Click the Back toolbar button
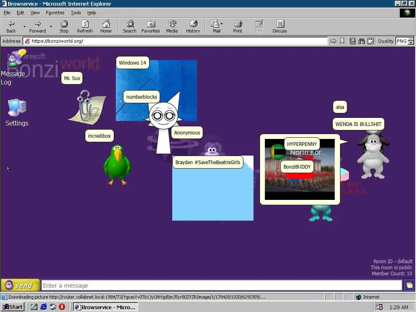This screenshot has height=312, width=416. (11, 27)
